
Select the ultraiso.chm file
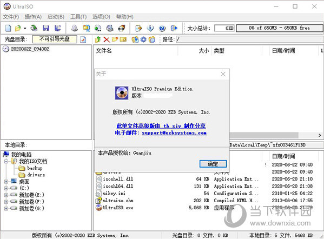coord(118,201)
